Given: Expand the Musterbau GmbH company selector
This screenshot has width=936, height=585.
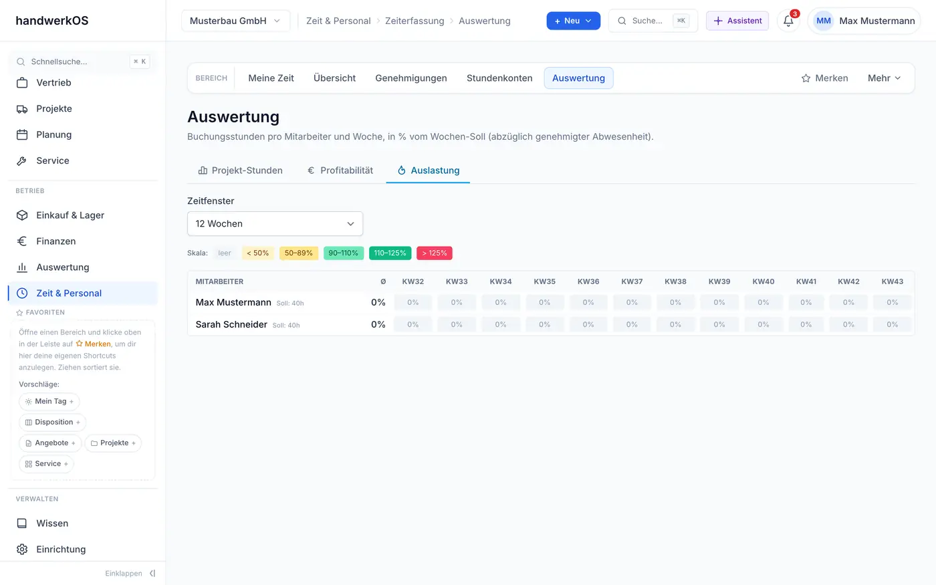Looking at the screenshot, I should tap(235, 21).
